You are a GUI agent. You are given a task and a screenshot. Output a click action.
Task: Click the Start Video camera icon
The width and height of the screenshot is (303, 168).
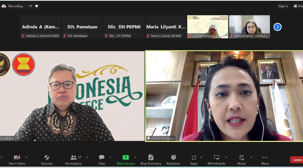point(17,158)
